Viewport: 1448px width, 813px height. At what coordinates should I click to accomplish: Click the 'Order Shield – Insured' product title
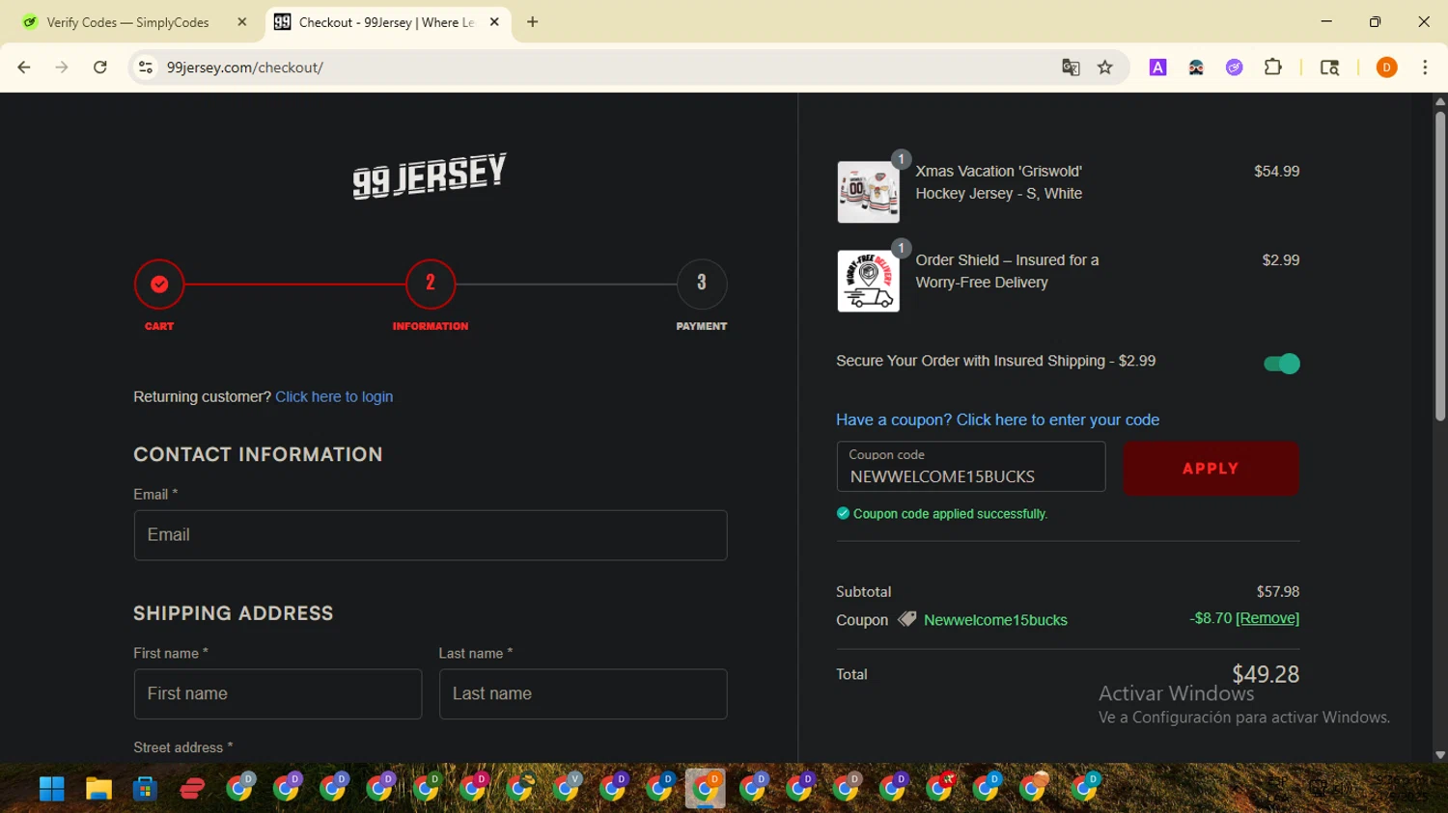click(x=1007, y=271)
